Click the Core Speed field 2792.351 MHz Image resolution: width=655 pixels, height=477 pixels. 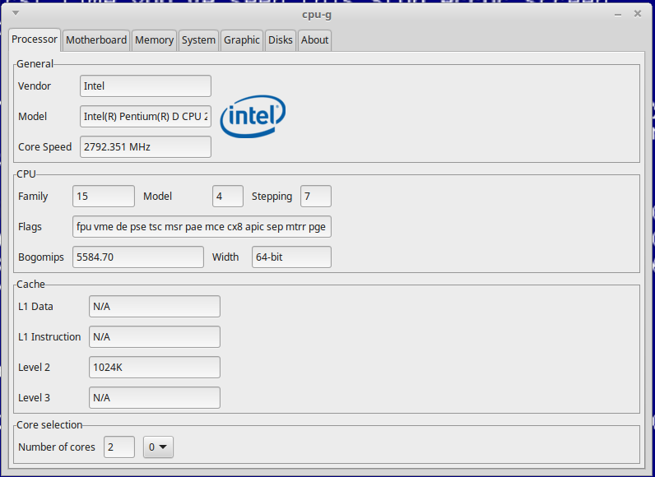coord(146,147)
